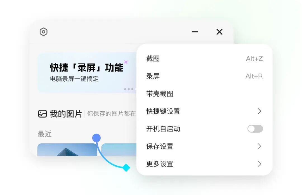Click the Alt+Z shortcut label
The height and width of the screenshot is (195, 302).
point(254,58)
